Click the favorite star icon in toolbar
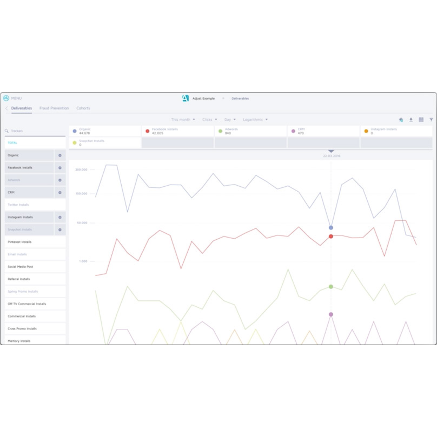This screenshot has width=437, height=437. 401,120
